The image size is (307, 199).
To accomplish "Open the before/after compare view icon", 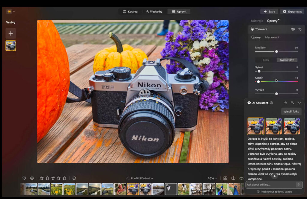I will coord(233,178).
